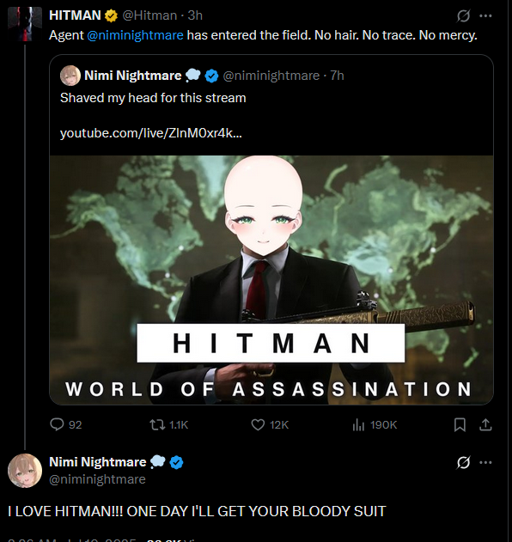Bookmark the HITMAN tweet

point(460,424)
